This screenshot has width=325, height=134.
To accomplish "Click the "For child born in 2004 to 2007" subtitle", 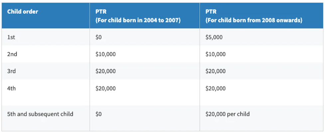I will click(138, 20).
